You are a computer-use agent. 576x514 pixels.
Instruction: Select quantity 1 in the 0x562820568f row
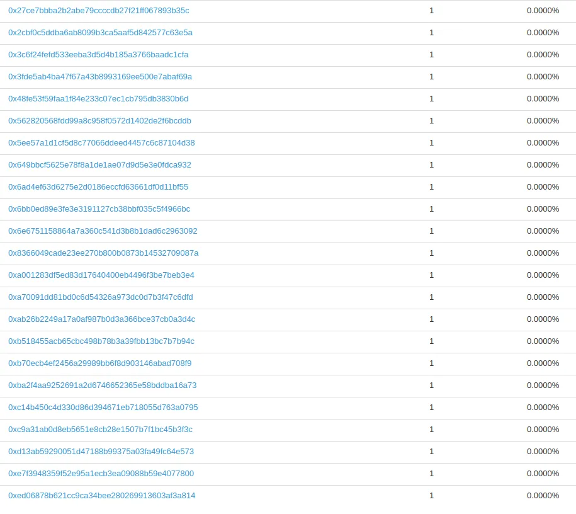pyautogui.click(x=432, y=121)
